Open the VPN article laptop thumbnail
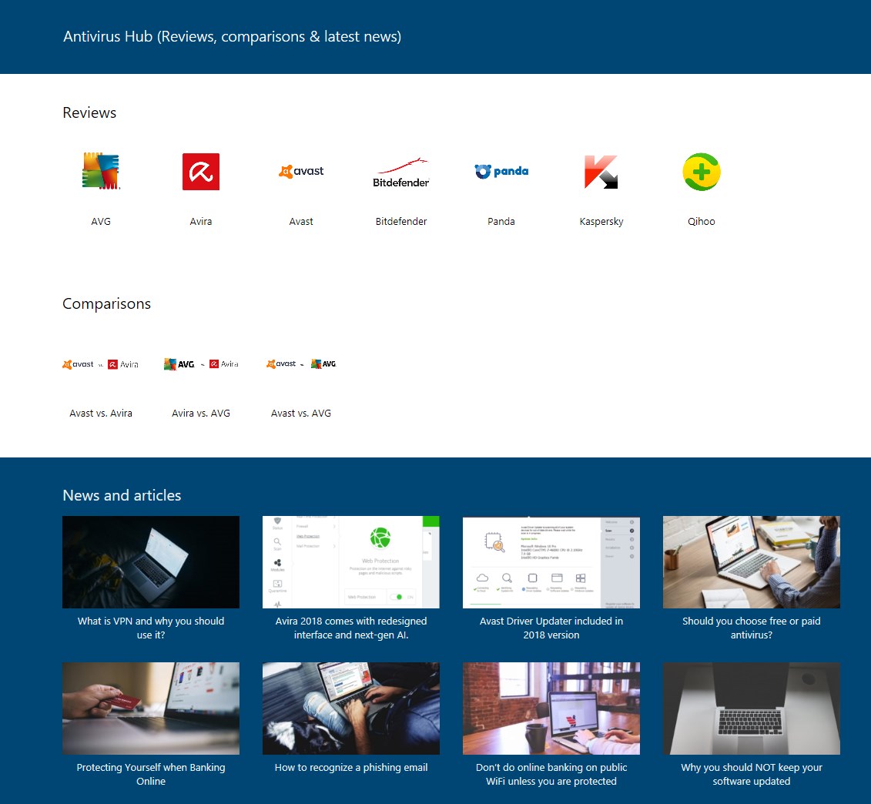Viewport: 871px width, 804px height. point(151,561)
